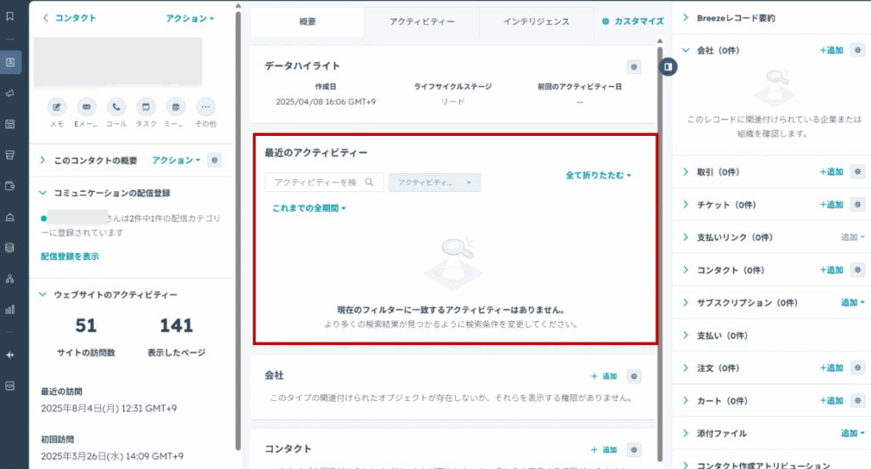
Task: Click +追加 next to 会社 in right panel
Action: [831, 51]
